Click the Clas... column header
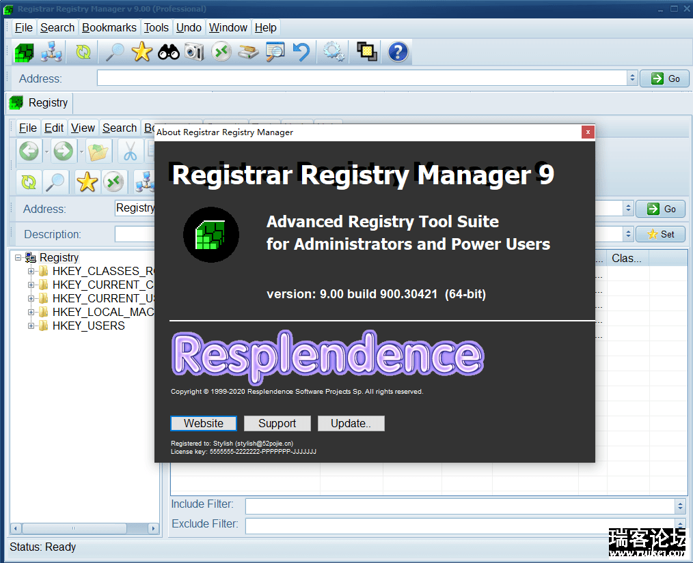This screenshot has height=563, width=693. click(627, 258)
